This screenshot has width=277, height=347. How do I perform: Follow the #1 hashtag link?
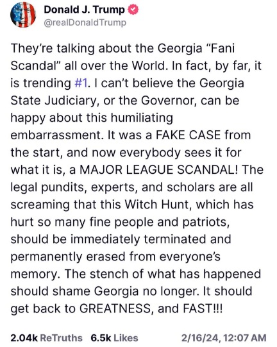81,83
